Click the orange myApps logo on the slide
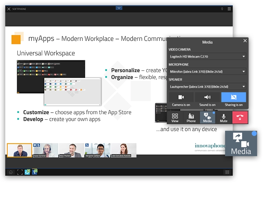 (x=17, y=38)
